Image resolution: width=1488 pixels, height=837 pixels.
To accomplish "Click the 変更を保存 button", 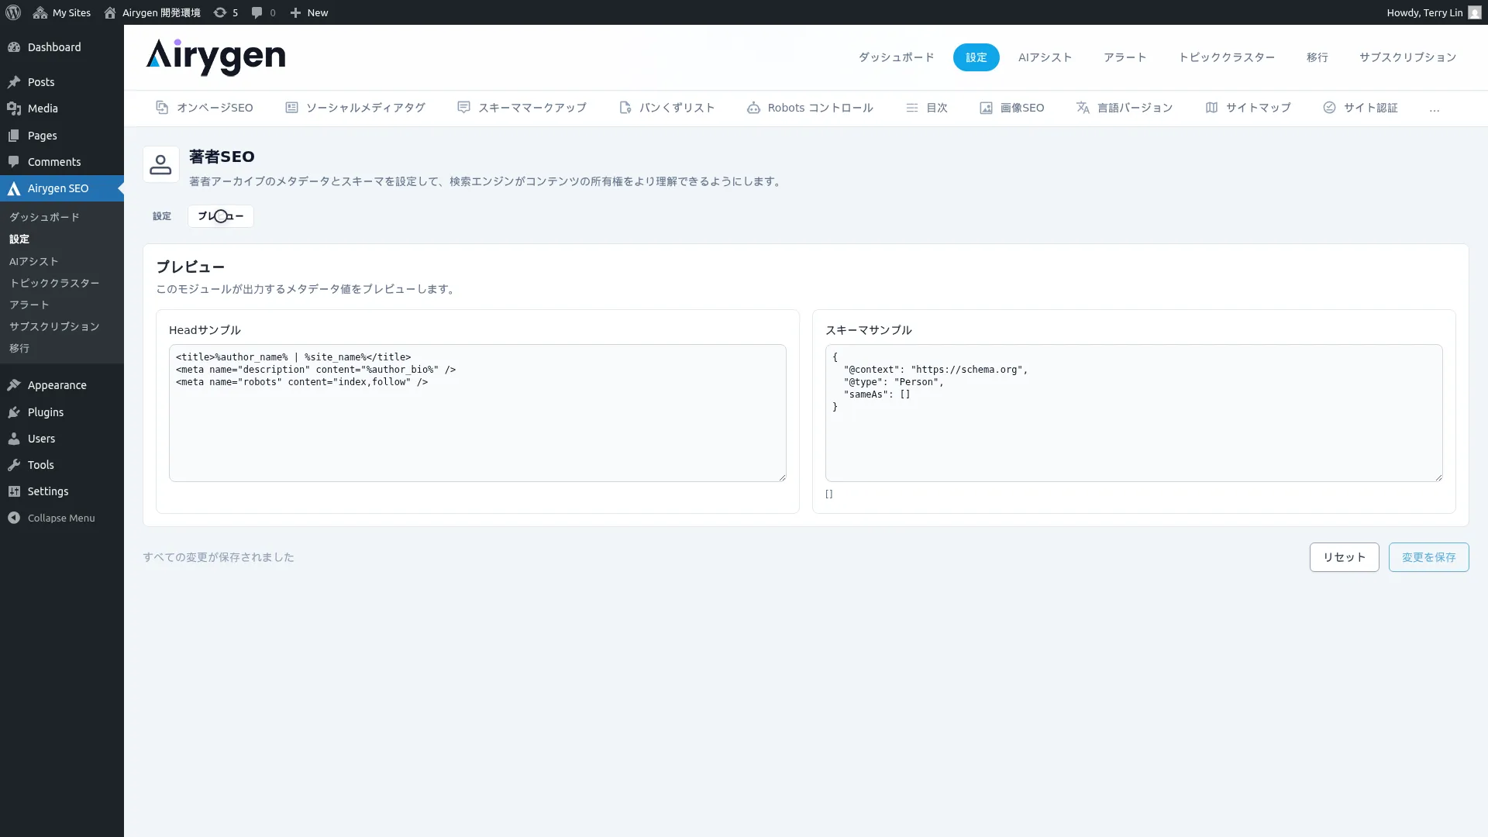I will tap(1429, 557).
